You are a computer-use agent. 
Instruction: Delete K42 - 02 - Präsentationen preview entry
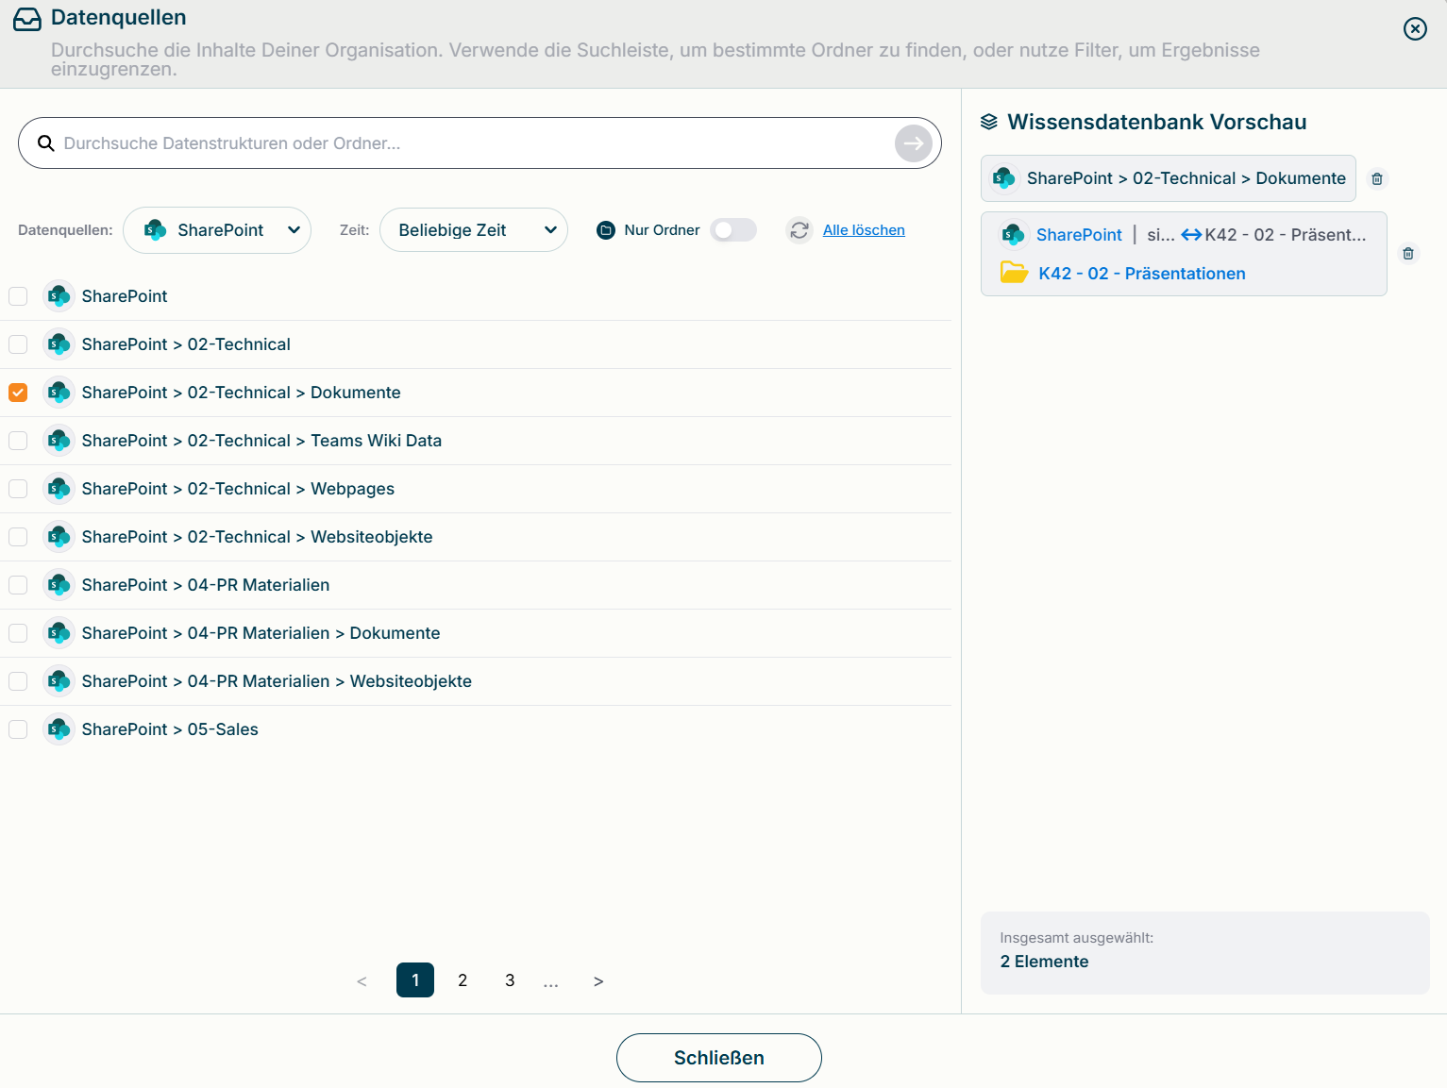(x=1408, y=253)
